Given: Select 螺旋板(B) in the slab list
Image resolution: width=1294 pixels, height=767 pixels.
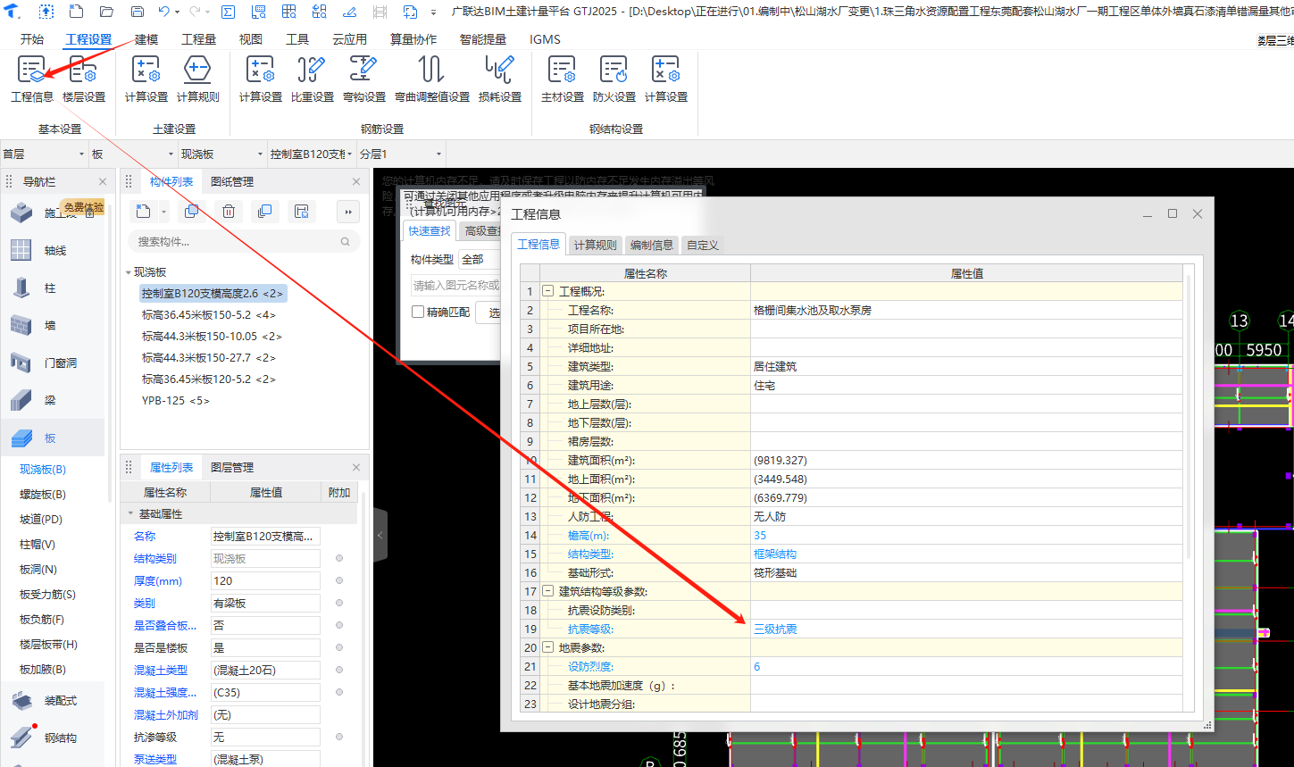Looking at the screenshot, I should pos(43,494).
